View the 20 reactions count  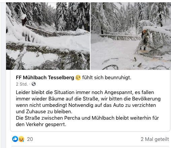pyautogui.click(x=30, y=139)
